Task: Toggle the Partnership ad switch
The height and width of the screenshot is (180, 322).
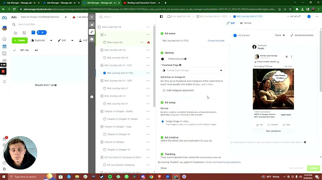Action: tap(163, 59)
